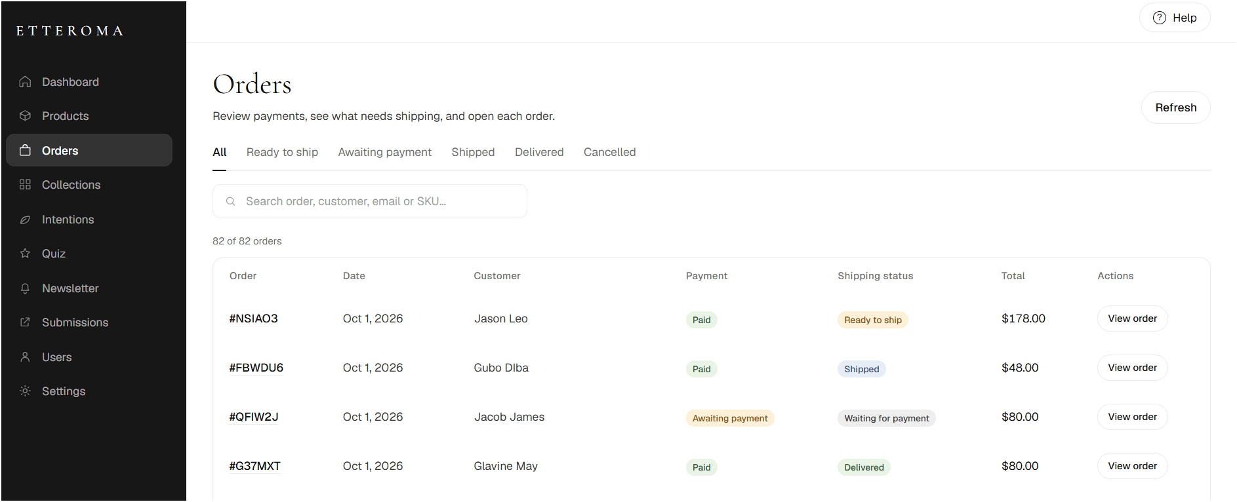Open Collections in the sidebar

(89, 185)
